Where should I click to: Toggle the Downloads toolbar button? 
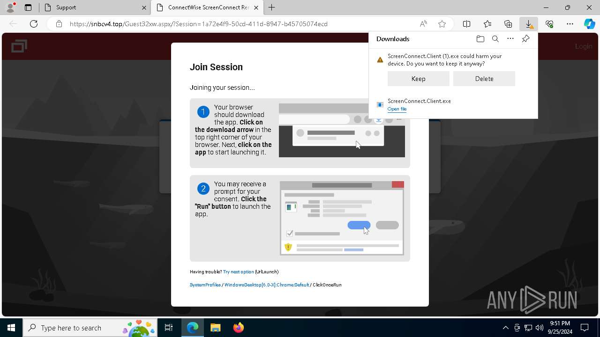click(529, 24)
